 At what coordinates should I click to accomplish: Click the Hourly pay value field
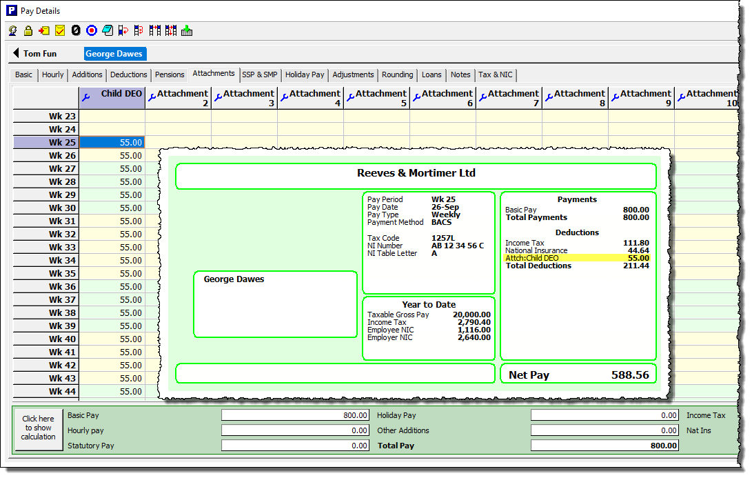[x=295, y=430]
